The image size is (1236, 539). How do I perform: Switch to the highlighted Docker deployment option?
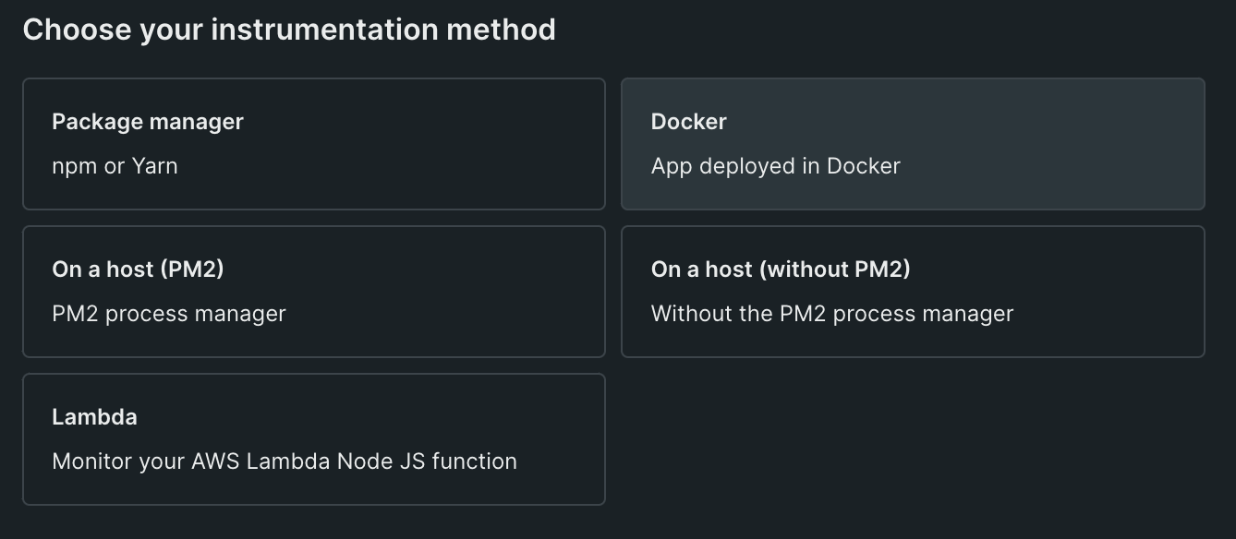tap(913, 144)
